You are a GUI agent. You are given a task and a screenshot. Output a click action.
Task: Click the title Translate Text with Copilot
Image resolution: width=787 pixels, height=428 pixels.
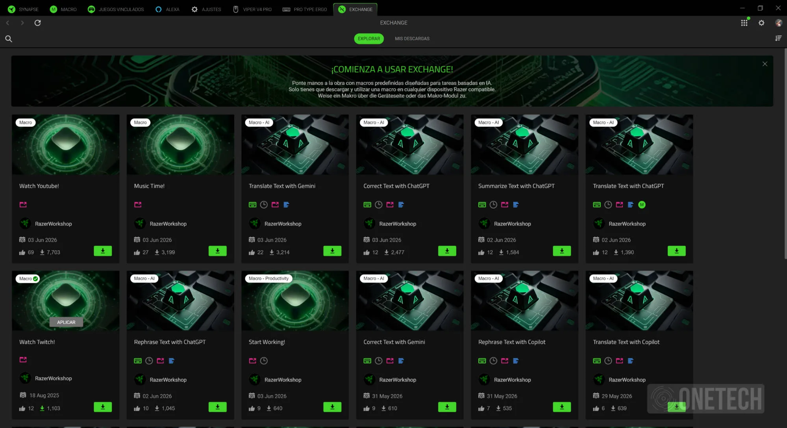click(x=626, y=342)
